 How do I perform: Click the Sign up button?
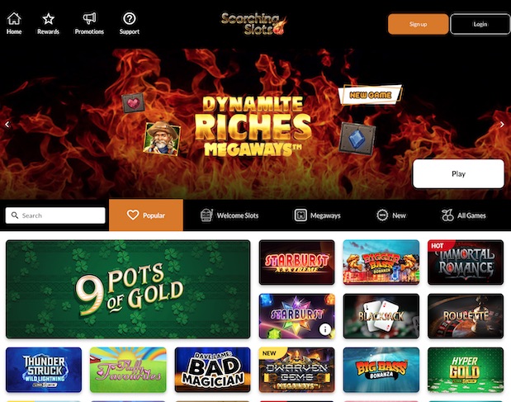tap(418, 24)
